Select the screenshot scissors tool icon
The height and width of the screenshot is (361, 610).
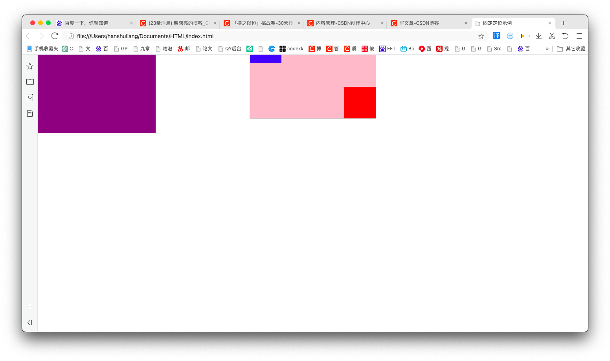[552, 36]
